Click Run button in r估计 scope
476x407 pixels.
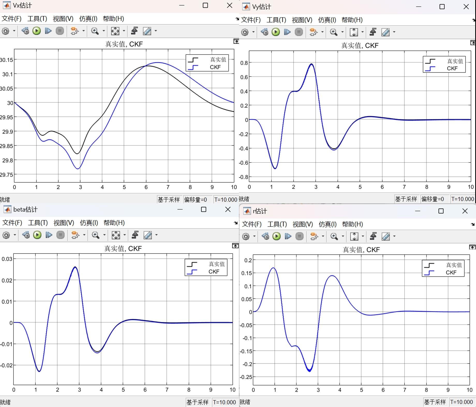[277, 236]
